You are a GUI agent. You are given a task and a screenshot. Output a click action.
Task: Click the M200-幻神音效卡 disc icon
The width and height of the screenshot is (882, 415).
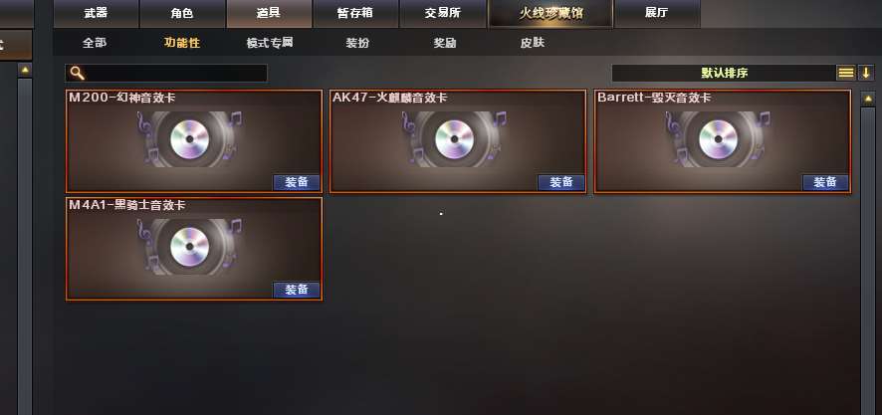coord(189,139)
